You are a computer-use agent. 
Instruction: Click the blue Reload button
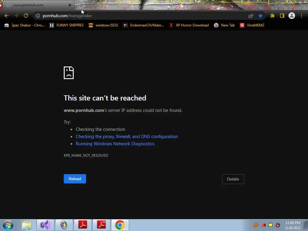pos(75,179)
